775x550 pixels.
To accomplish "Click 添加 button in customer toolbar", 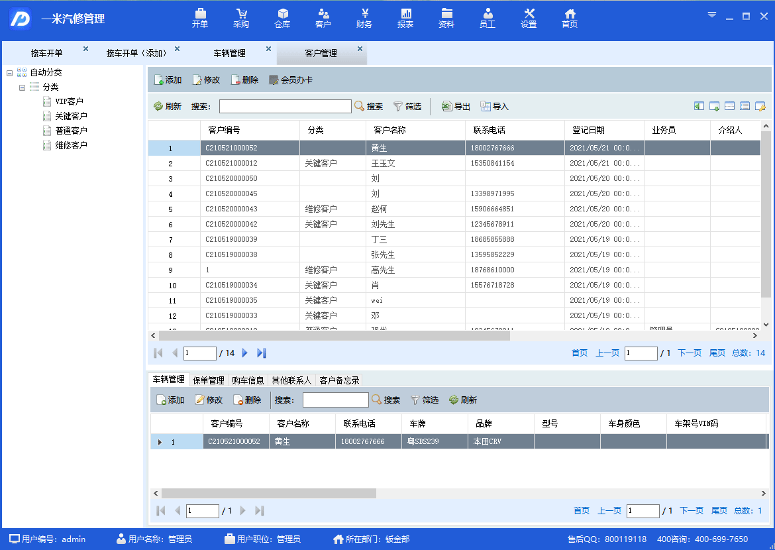I will tap(168, 80).
